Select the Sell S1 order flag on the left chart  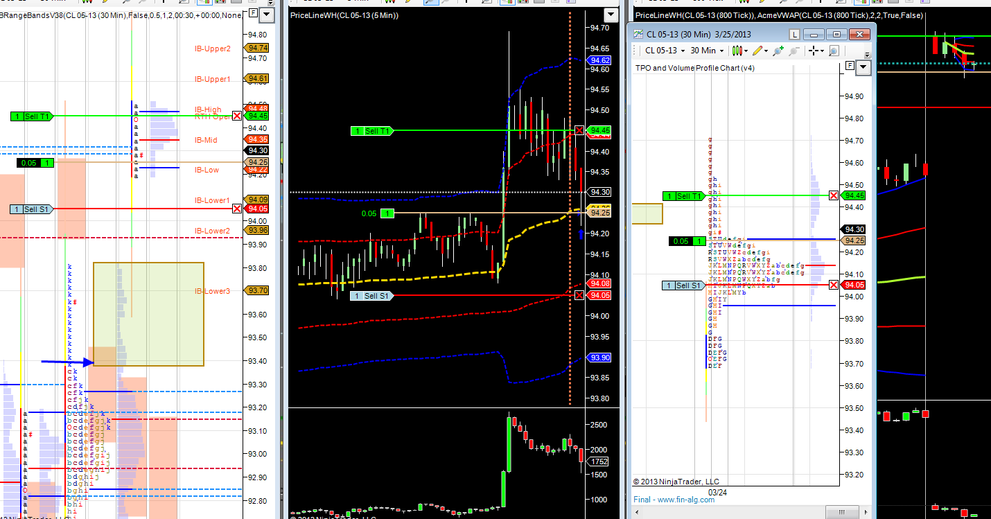click(x=31, y=209)
